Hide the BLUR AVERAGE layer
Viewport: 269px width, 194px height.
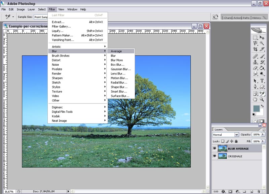[x=215, y=149]
